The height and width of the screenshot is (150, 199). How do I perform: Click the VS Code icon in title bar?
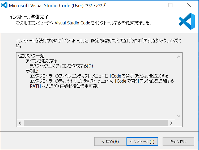tap(4, 5)
